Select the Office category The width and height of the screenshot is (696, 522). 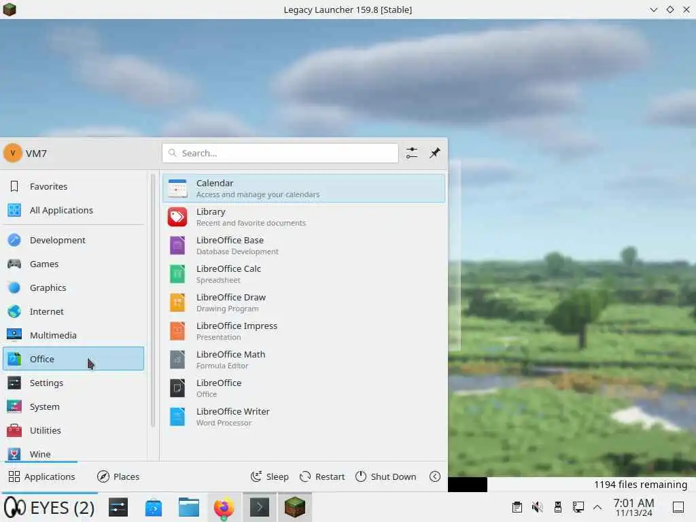pos(73,359)
